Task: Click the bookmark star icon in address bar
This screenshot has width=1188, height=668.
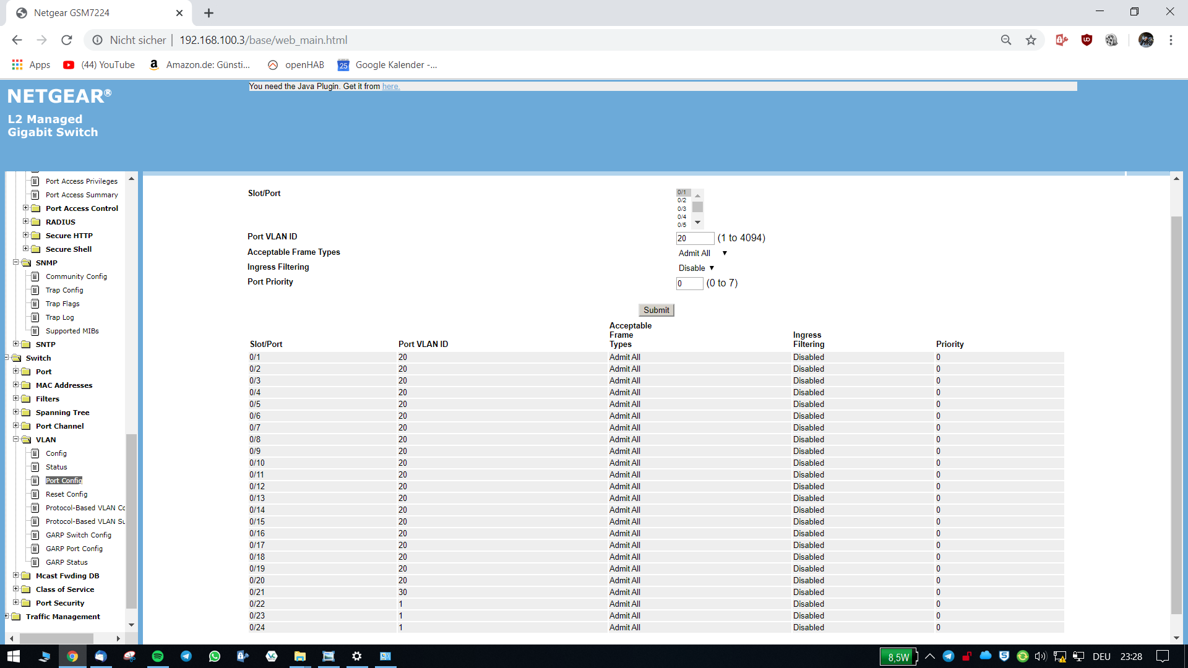Action: coord(1031,40)
